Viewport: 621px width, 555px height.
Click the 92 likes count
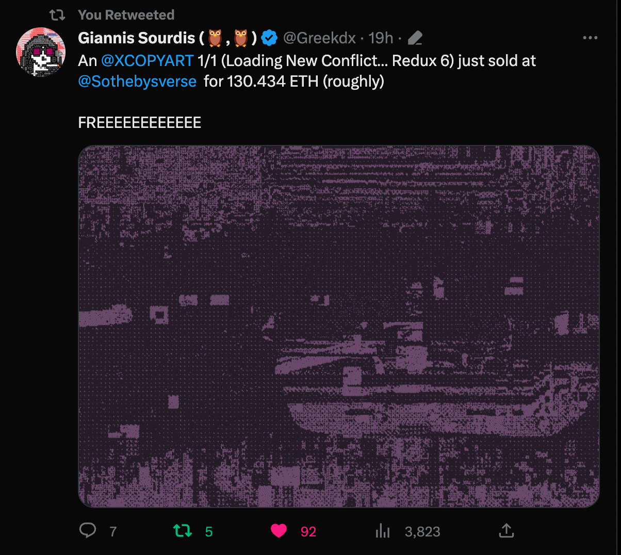pyautogui.click(x=308, y=532)
